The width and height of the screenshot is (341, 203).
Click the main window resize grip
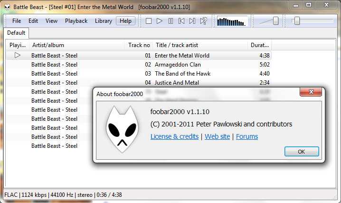click(x=334, y=197)
